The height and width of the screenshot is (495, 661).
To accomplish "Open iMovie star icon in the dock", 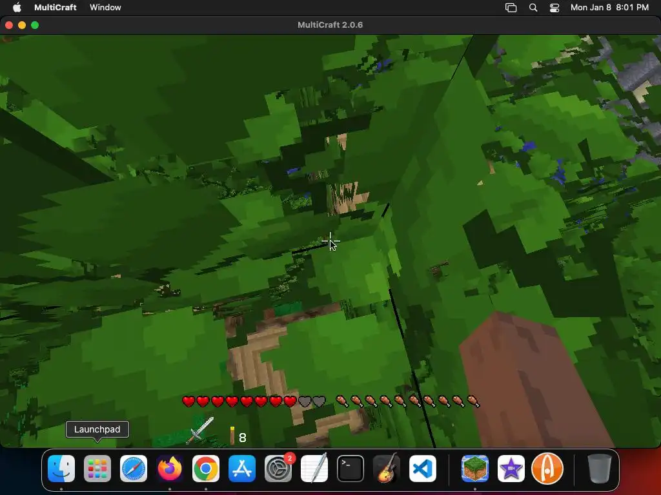I will 511,469.
